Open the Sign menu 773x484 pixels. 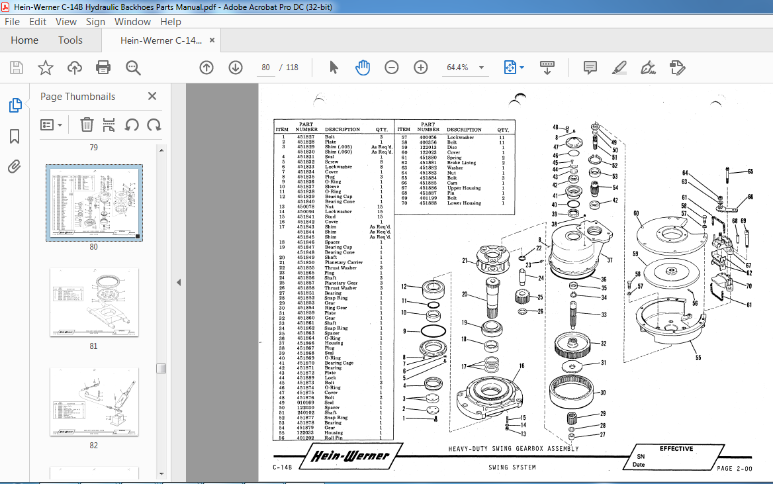click(x=95, y=22)
